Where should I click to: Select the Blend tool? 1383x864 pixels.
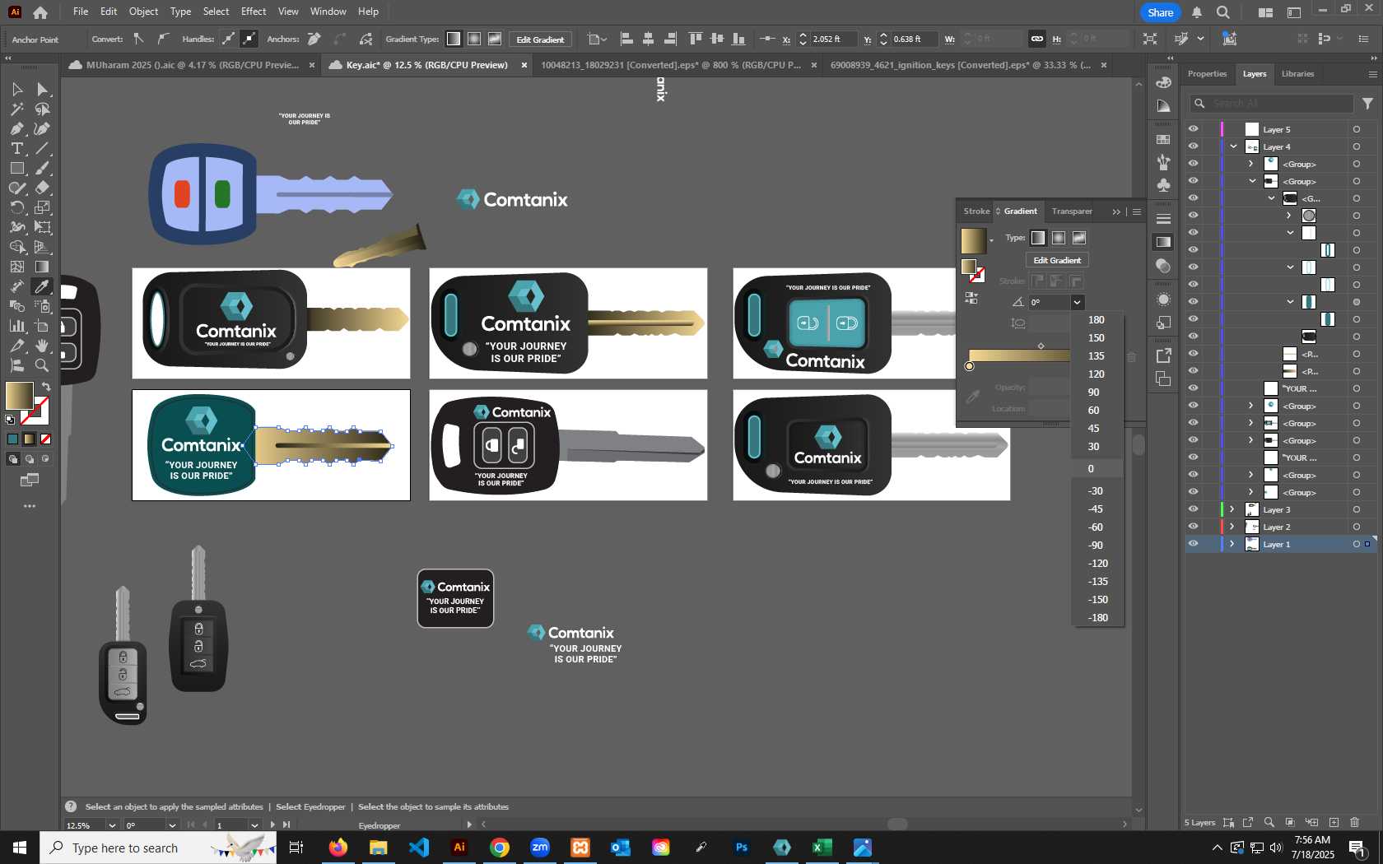(16, 306)
